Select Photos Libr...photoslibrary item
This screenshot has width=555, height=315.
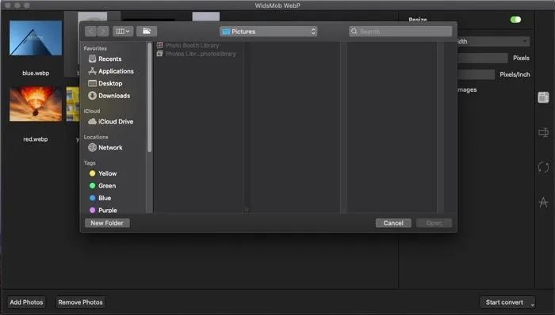click(x=197, y=54)
